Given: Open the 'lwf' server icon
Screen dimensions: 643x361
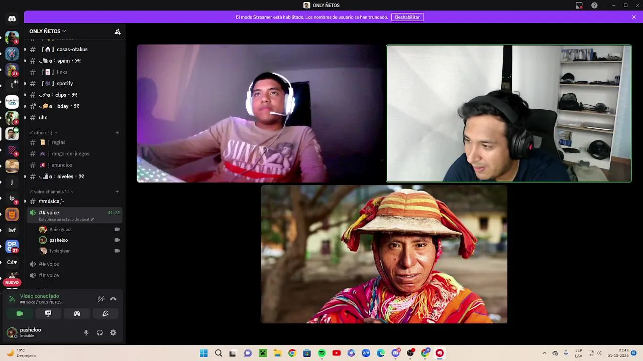Looking at the screenshot, I should point(12,230).
